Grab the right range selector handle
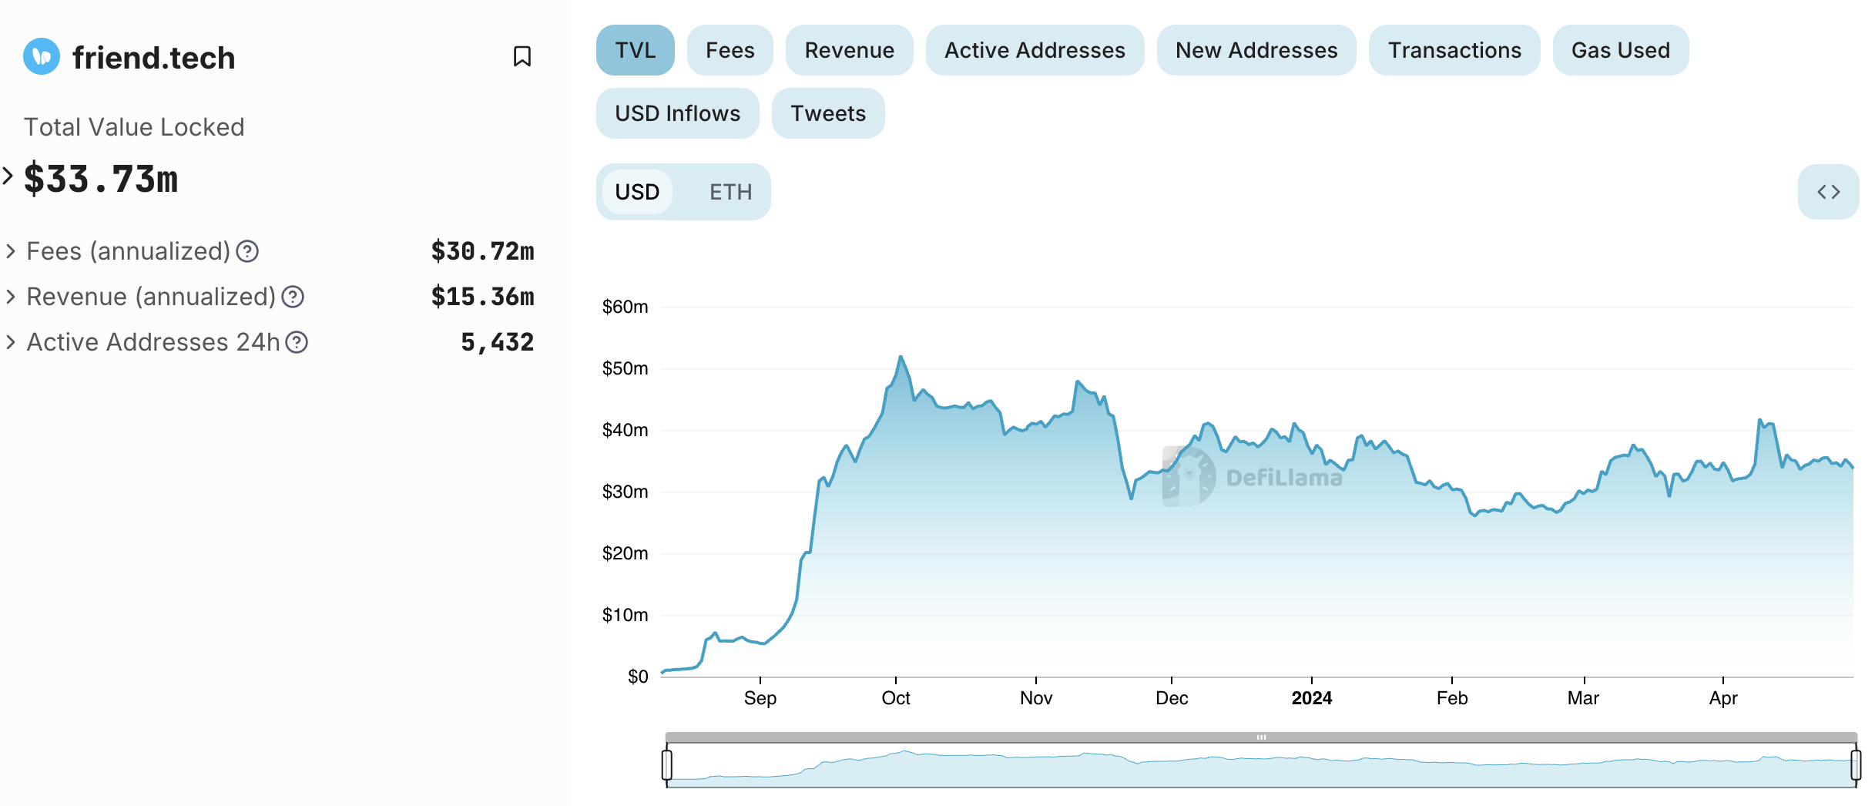 pos(1856,764)
